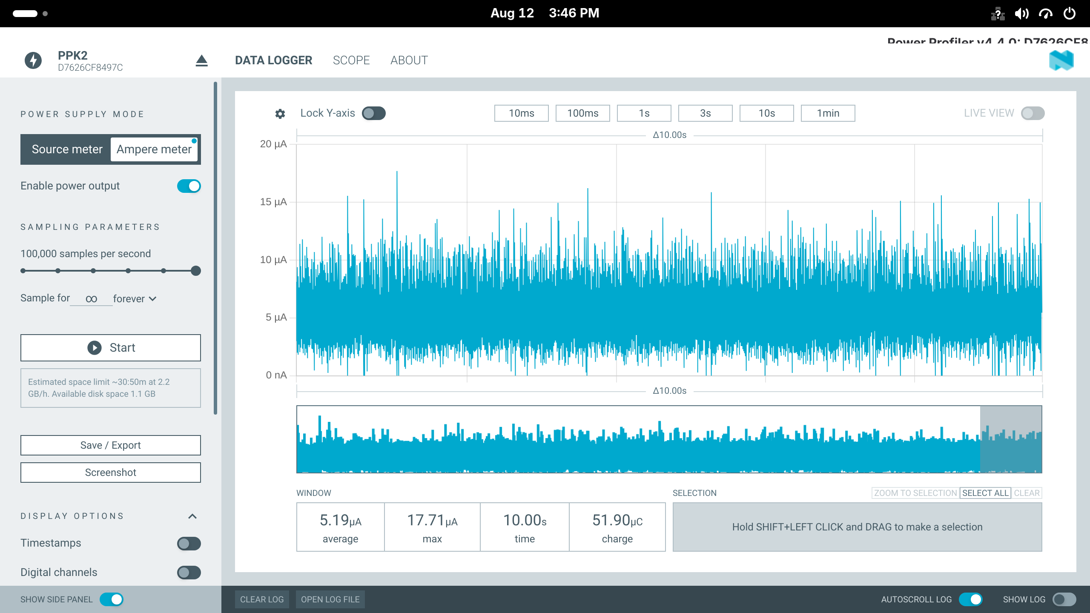Collapse the Display Options section
The width and height of the screenshot is (1090, 613).
click(192, 516)
